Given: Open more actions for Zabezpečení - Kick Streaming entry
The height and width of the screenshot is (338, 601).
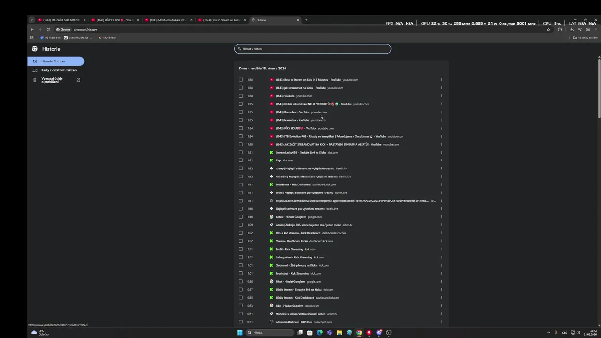Looking at the screenshot, I should pyautogui.click(x=441, y=257).
